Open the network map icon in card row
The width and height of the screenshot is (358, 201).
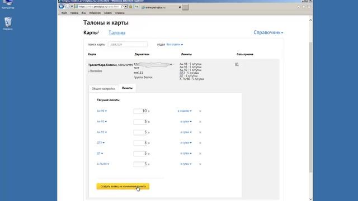(x=237, y=65)
